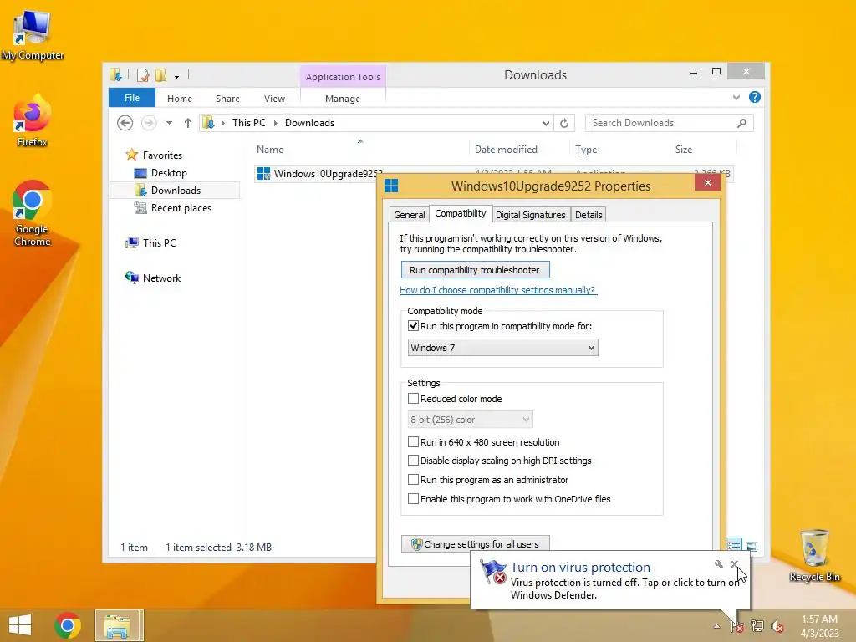Select Favorites in the navigation pane
The width and height of the screenshot is (856, 642).
162,155
